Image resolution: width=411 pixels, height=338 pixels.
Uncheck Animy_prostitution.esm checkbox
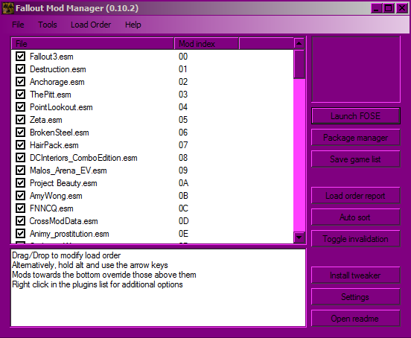20,234
